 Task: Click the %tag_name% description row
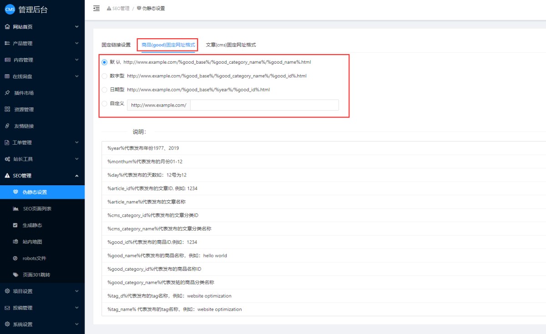point(324,309)
